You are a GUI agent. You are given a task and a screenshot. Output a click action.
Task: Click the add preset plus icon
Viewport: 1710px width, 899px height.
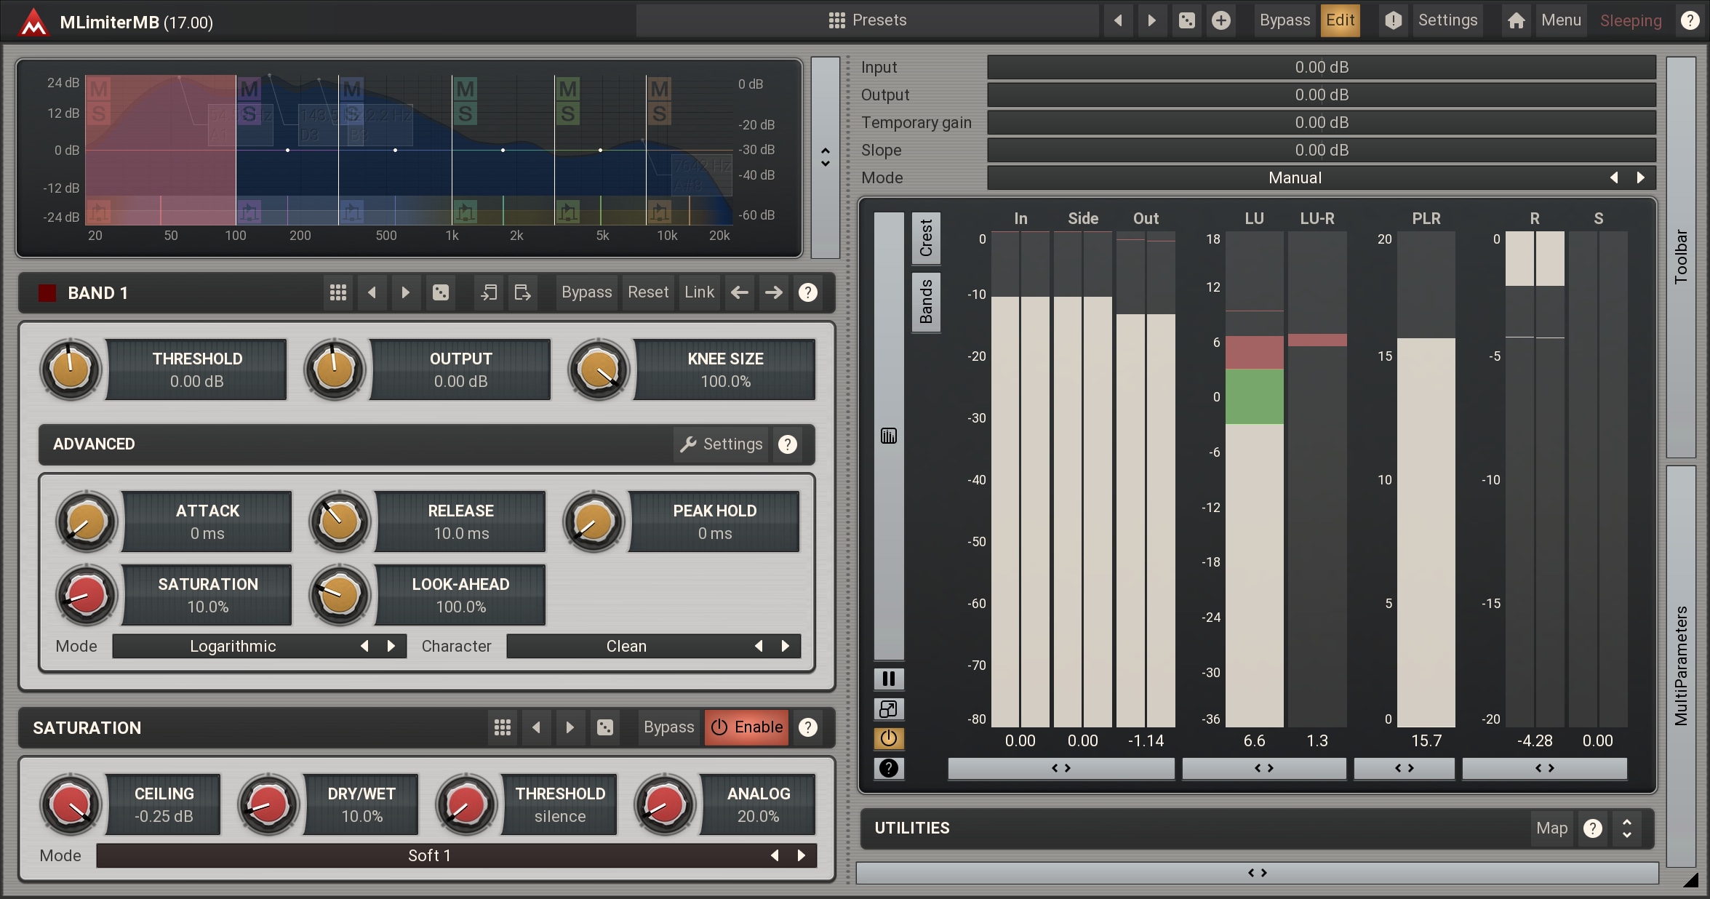click(1221, 20)
